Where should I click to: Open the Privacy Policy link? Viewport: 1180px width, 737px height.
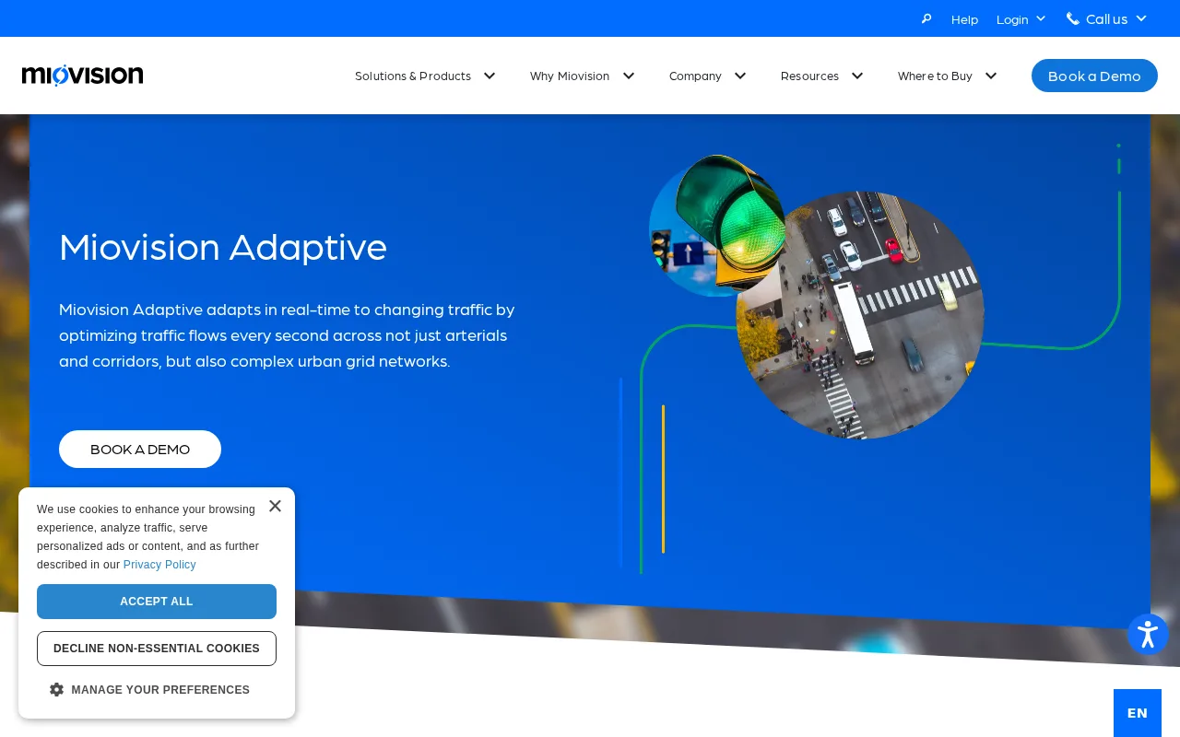tap(159, 565)
